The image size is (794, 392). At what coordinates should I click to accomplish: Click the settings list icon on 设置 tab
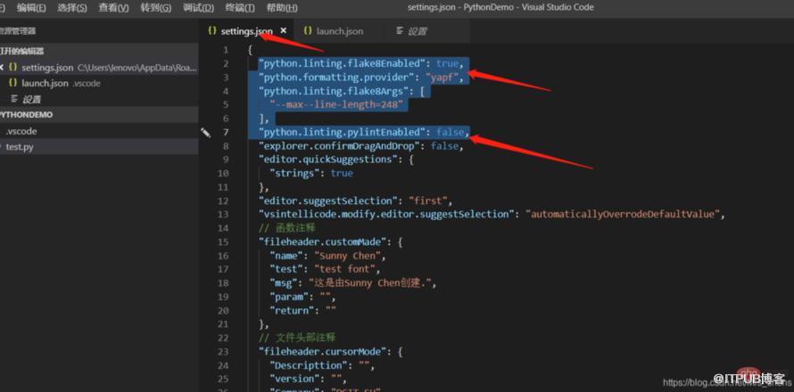coord(400,31)
